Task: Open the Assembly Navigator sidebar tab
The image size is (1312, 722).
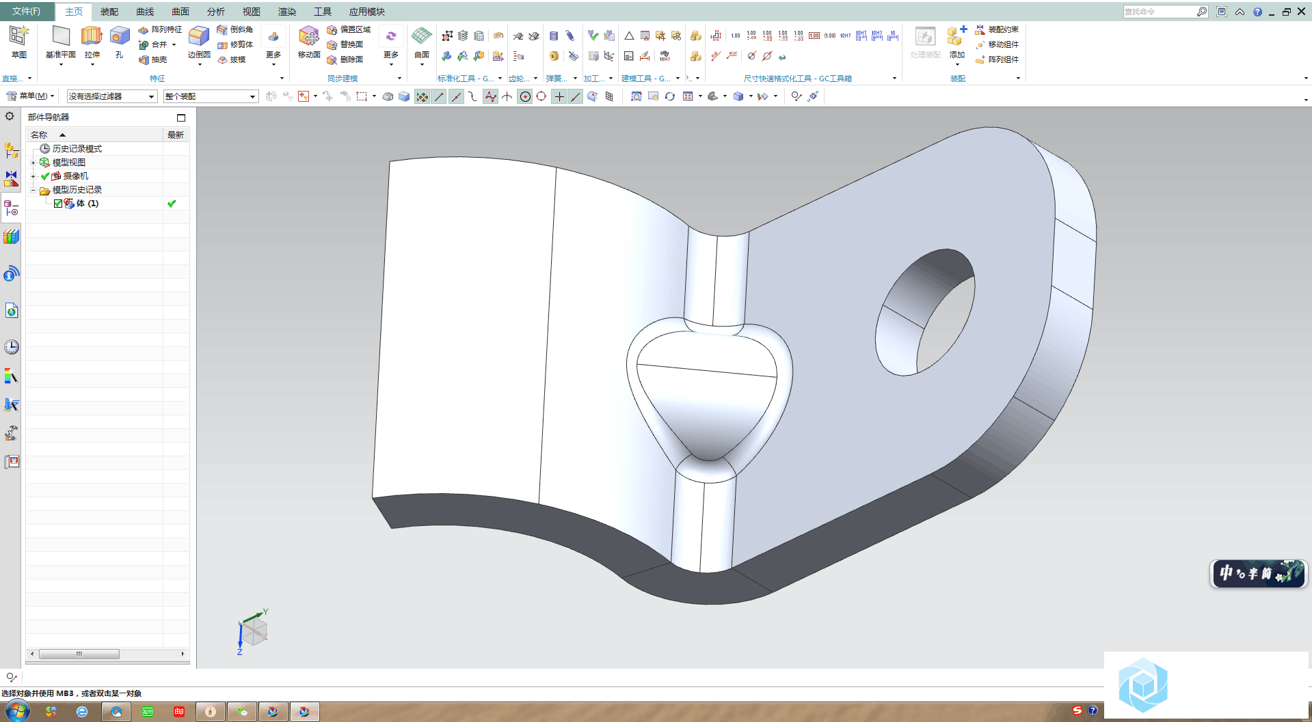Action: [x=11, y=150]
